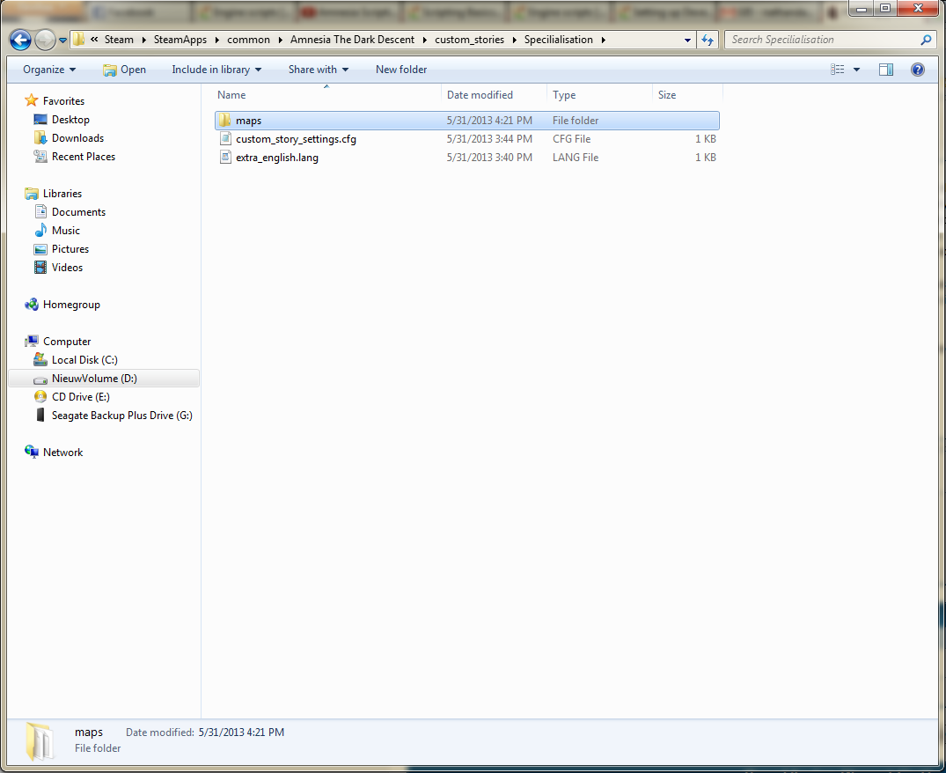
Task: Toggle the preview pane icon
Action: (x=886, y=70)
